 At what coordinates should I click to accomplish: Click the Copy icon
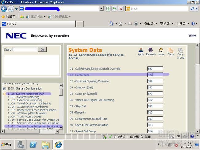[171, 50]
